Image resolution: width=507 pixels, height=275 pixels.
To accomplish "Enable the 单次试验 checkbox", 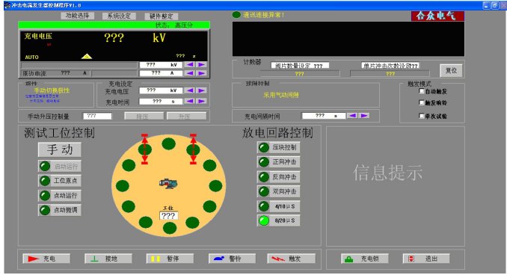I will [421, 116].
